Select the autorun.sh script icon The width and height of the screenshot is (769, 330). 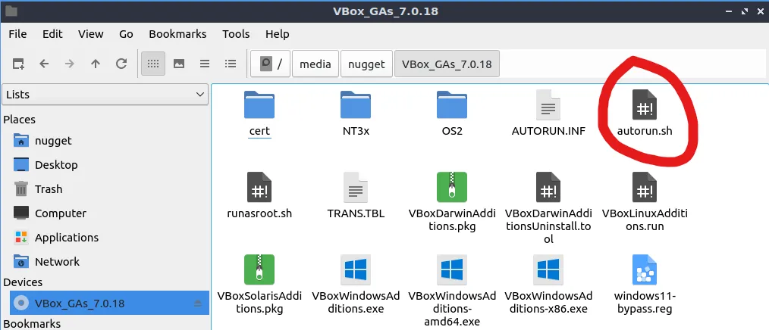click(x=645, y=104)
